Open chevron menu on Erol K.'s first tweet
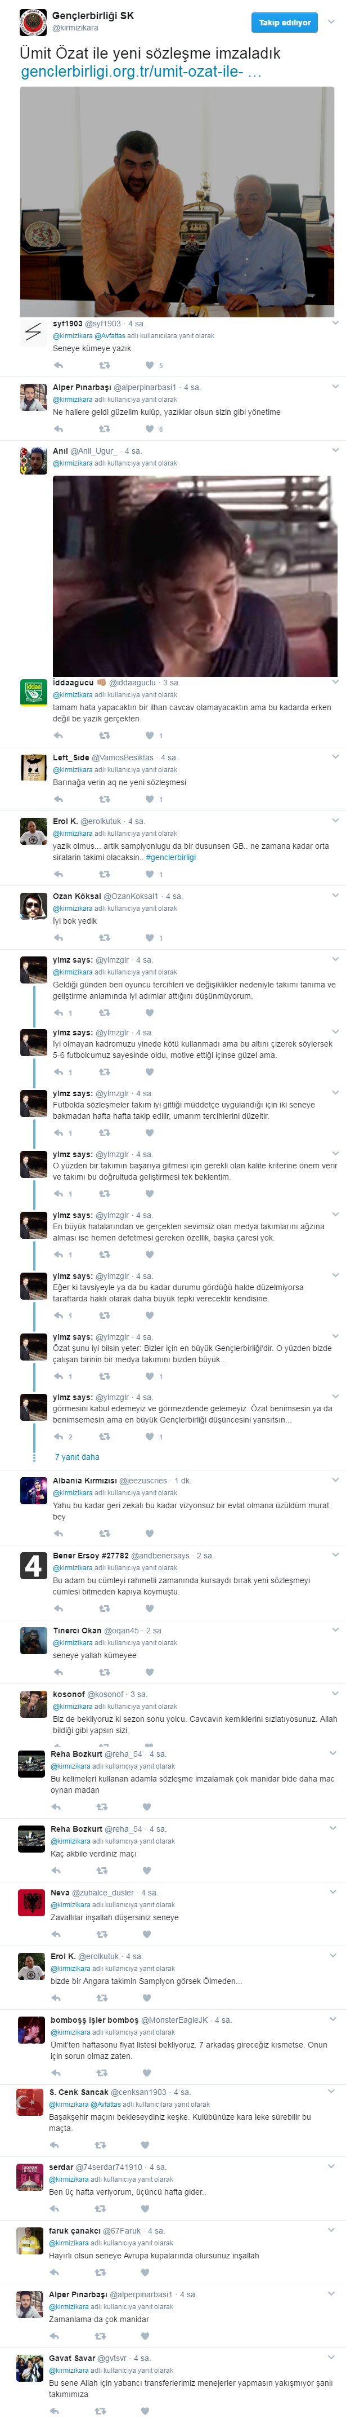This screenshot has height=2419, width=346. (x=335, y=821)
